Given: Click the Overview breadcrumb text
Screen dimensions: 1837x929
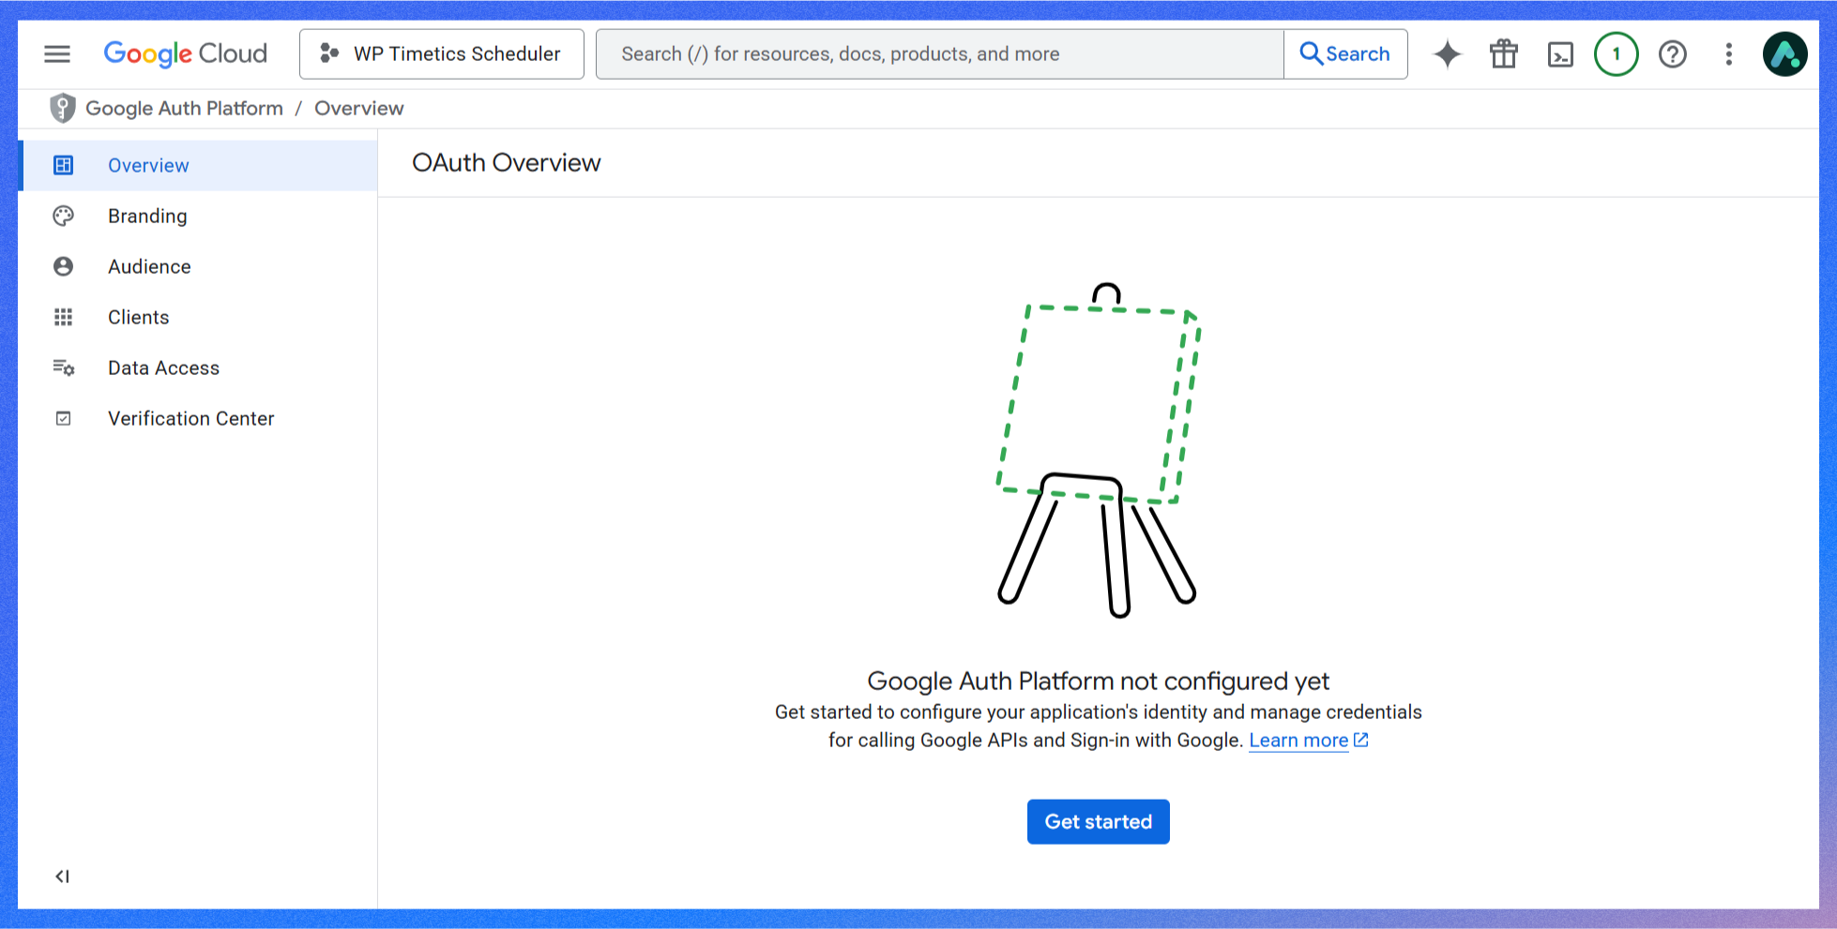Looking at the screenshot, I should 359,109.
